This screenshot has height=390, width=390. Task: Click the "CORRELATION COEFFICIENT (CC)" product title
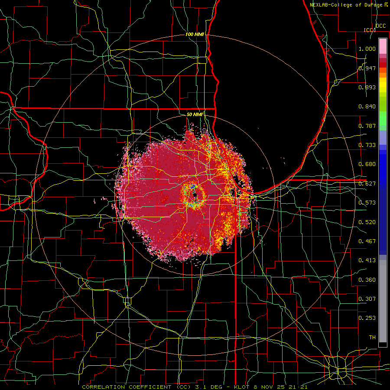tap(136, 387)
